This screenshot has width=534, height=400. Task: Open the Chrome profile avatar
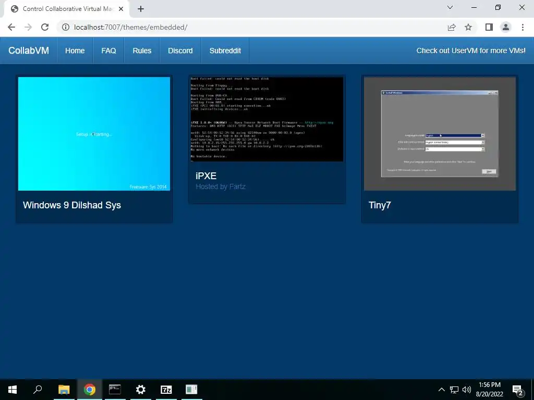tap(506, 27)
